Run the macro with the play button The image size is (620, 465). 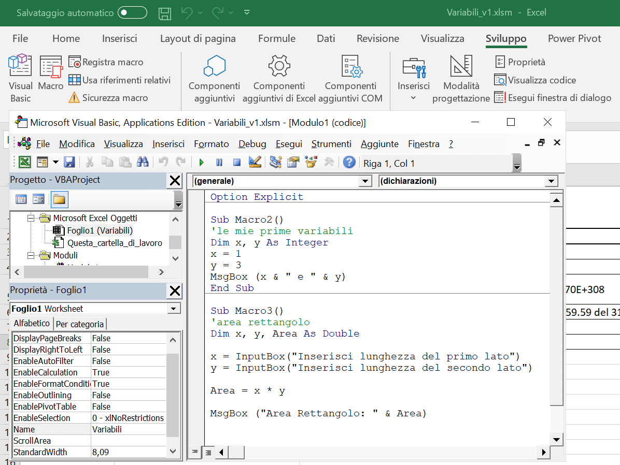(x=202, y=163)
